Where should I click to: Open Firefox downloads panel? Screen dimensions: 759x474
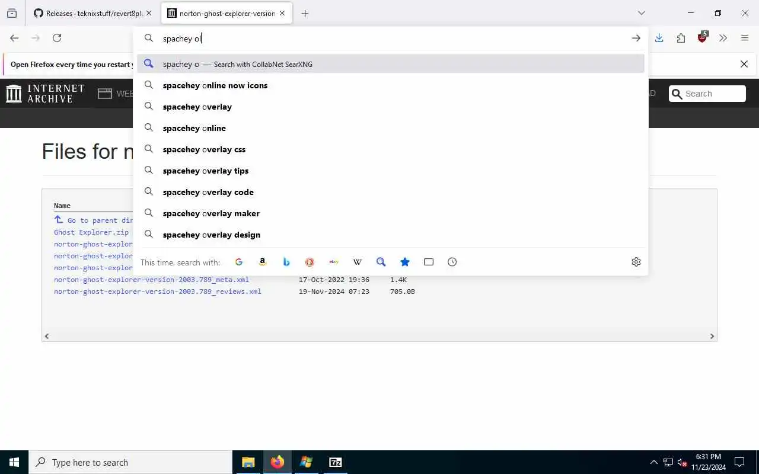pyautogui.click(x=659, y=38)
